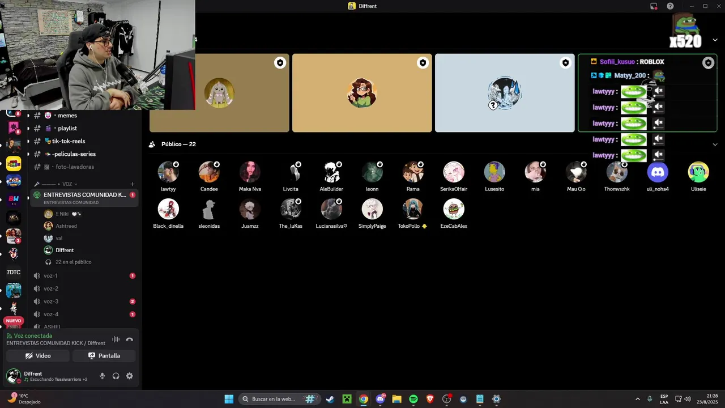The image size is (725, 408).
Task: Open first speaker tile with white creature
Action: (x=219, y=93)
